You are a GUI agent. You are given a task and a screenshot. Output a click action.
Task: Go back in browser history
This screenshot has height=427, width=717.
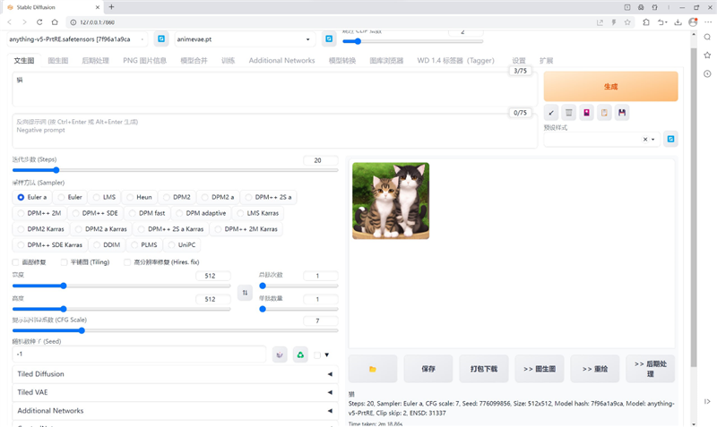pos(10,21)
